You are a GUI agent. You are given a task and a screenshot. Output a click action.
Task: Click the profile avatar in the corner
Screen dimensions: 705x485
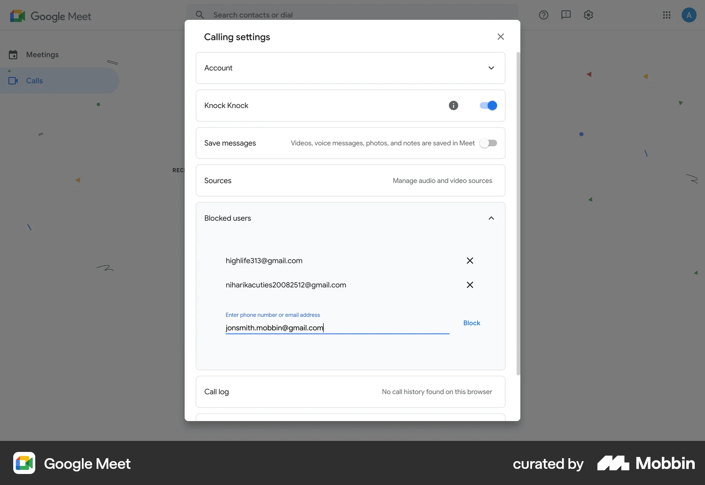[x=690, y=15]
